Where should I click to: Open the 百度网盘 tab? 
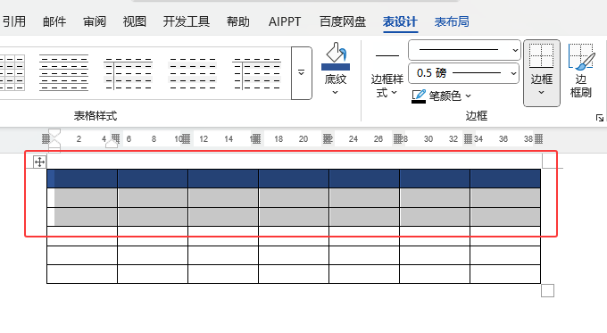[x=343, y=21]
